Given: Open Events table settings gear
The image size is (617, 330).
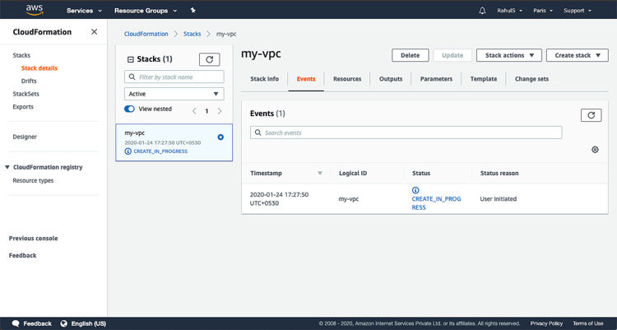Looking at the screenshot, I should click(x=595, y=150).
